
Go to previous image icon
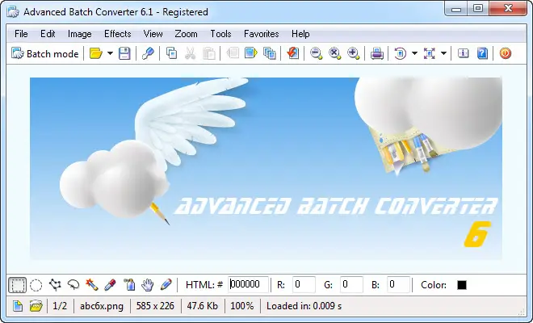(233, 53)
